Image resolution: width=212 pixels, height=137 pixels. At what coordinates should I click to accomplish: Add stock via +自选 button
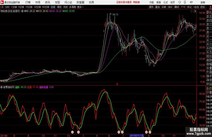point(196,7)
